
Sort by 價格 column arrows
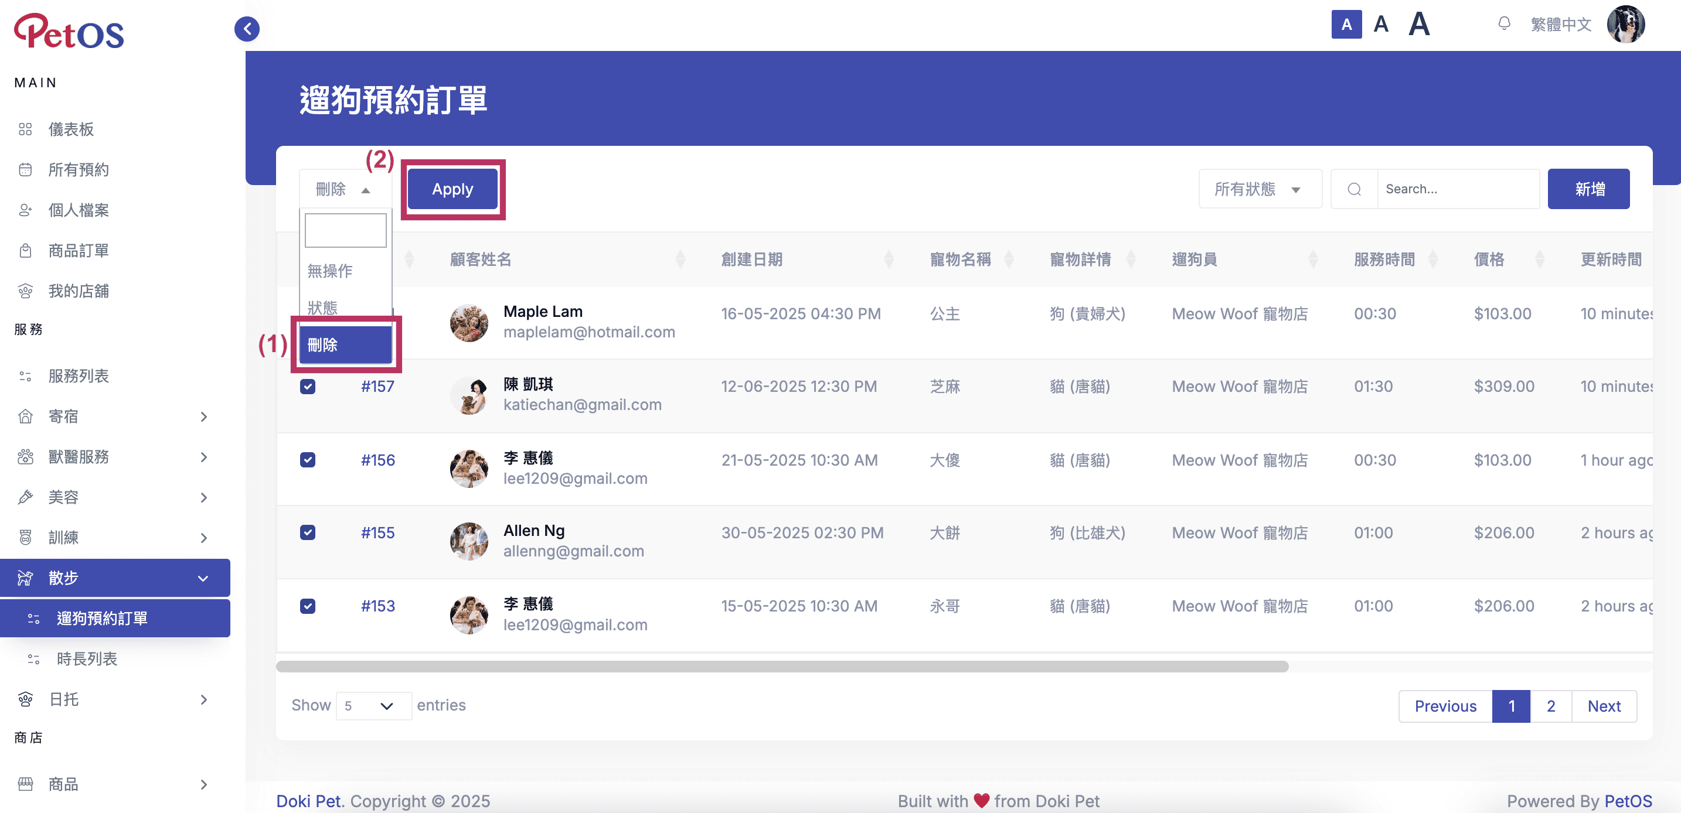pyautogui.click(x=1540, y=259)
